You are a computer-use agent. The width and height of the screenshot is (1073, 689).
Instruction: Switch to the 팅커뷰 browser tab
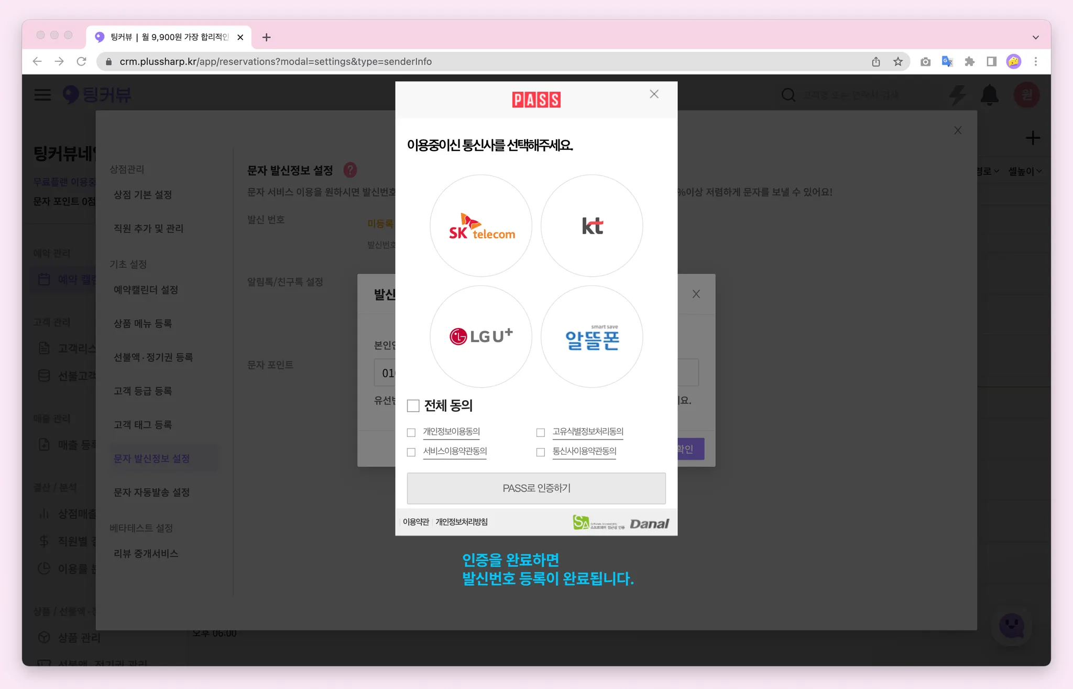tap(168, 37)
